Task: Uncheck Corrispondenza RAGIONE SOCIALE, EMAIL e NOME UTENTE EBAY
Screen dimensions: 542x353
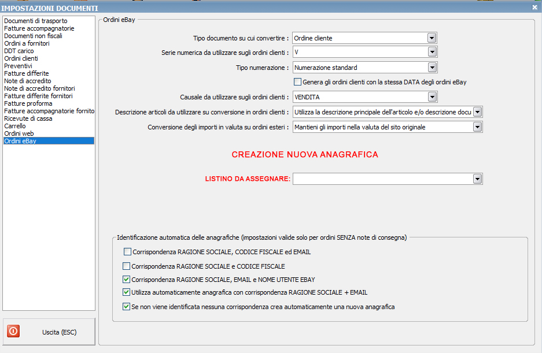Action: tap(127, 279)
